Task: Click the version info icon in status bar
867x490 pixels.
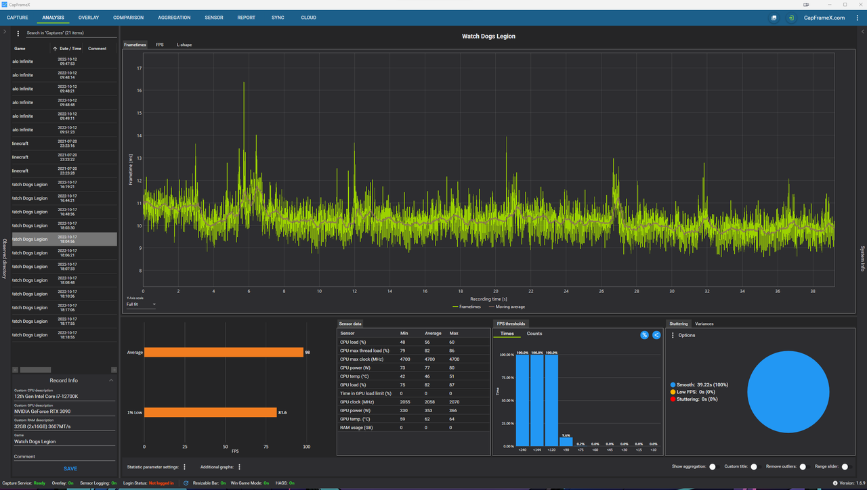Action: [835, 483]
